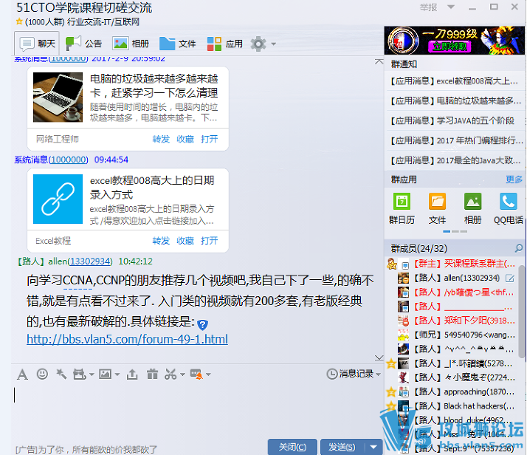
Task: Click the message bubble bell icon
Action: coord(196,374)
